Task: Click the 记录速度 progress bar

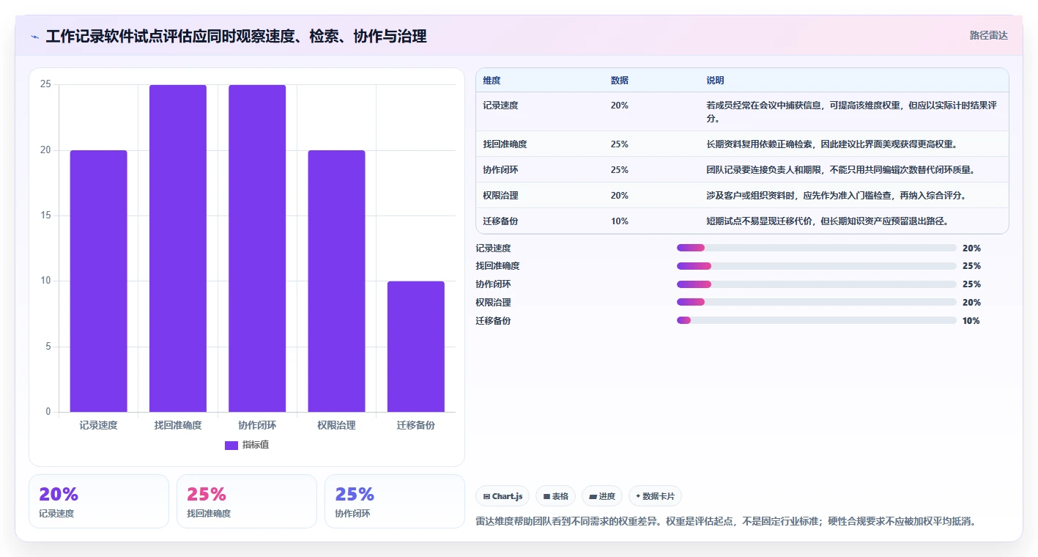Action: tap(817, 248)
